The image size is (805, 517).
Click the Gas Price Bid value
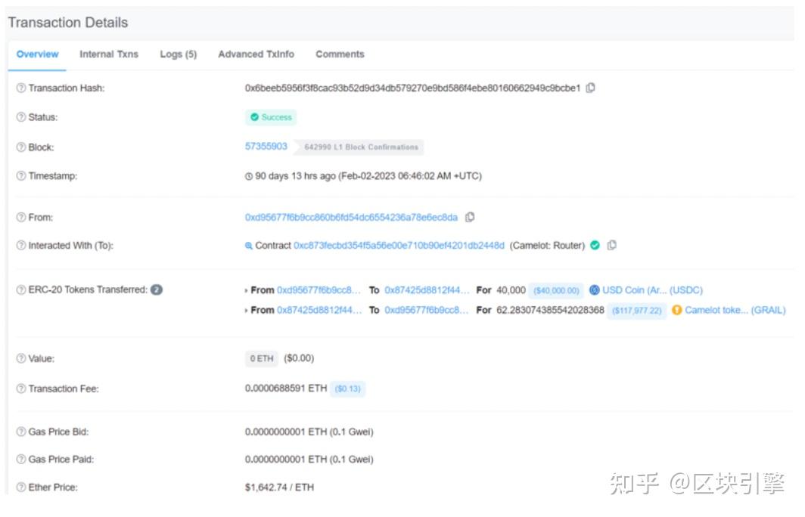pos(309,432)
